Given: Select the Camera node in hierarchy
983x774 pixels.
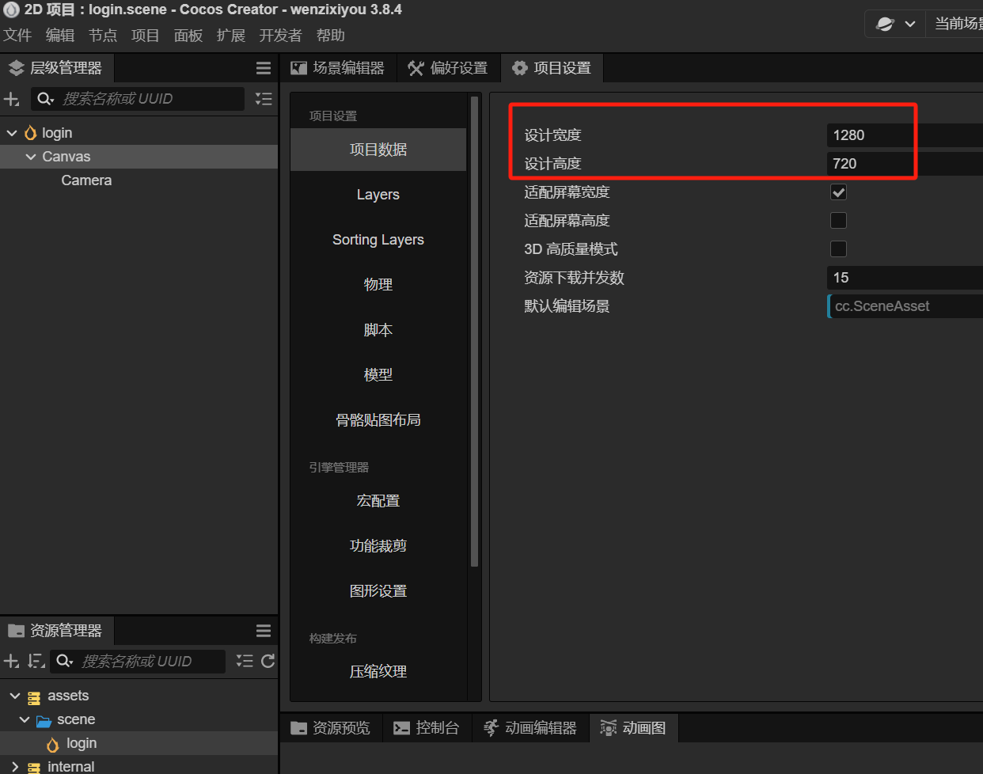Looking at the screenshot, I should [x=86, y=180].
